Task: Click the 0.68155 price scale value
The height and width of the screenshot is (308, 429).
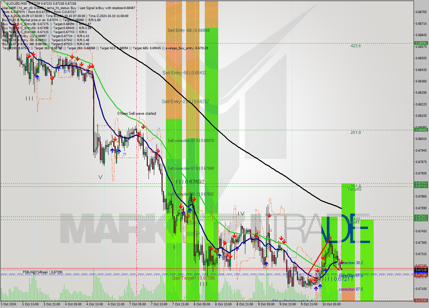Action: (421, 116)
